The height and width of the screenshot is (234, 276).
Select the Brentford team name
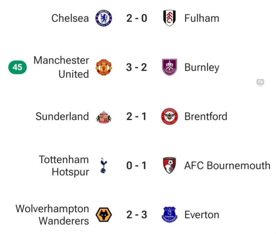(206, 117)
